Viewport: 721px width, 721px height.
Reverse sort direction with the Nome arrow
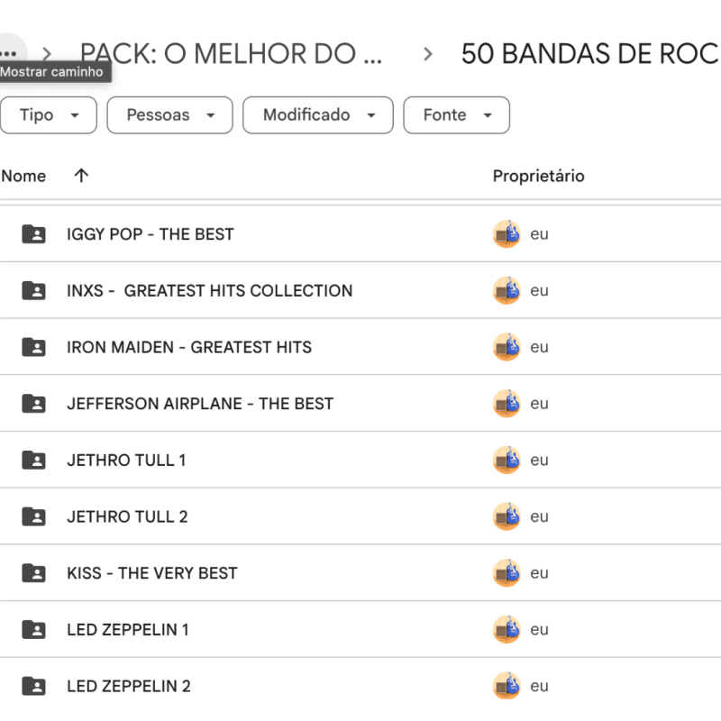pos(81,176)
